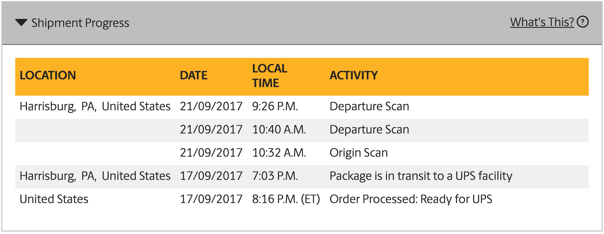The width and height of the screenshot is (604, 234).
Task: Click Package is in transit to a UPS facility
Action: [x=421, y=176]
